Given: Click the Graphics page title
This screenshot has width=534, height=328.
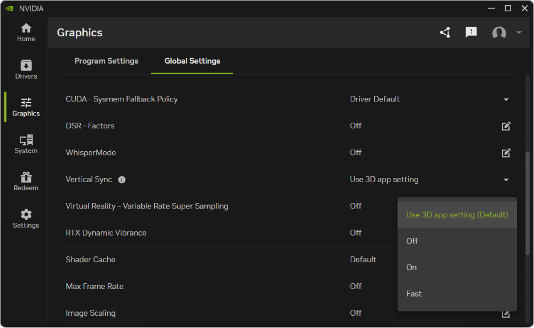Looking at the screenshot, I should (80, 33).
